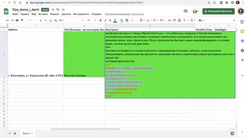This screenshot has width=247, height=139.
Task: Increase decimal places
Action: 55,20
